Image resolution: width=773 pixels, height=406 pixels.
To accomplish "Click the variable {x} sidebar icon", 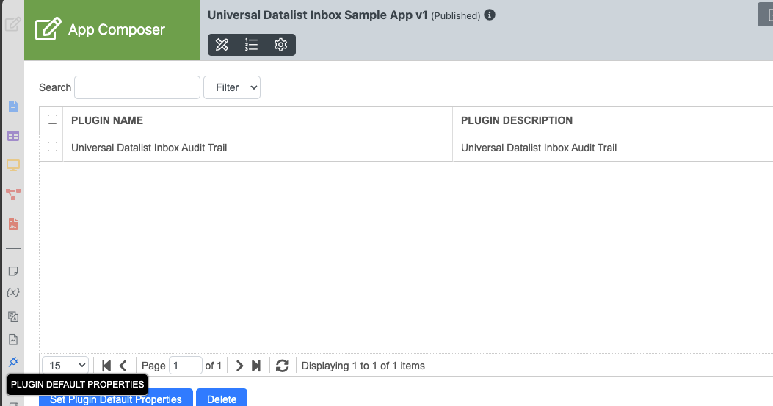I will click(x=12, y=292).
